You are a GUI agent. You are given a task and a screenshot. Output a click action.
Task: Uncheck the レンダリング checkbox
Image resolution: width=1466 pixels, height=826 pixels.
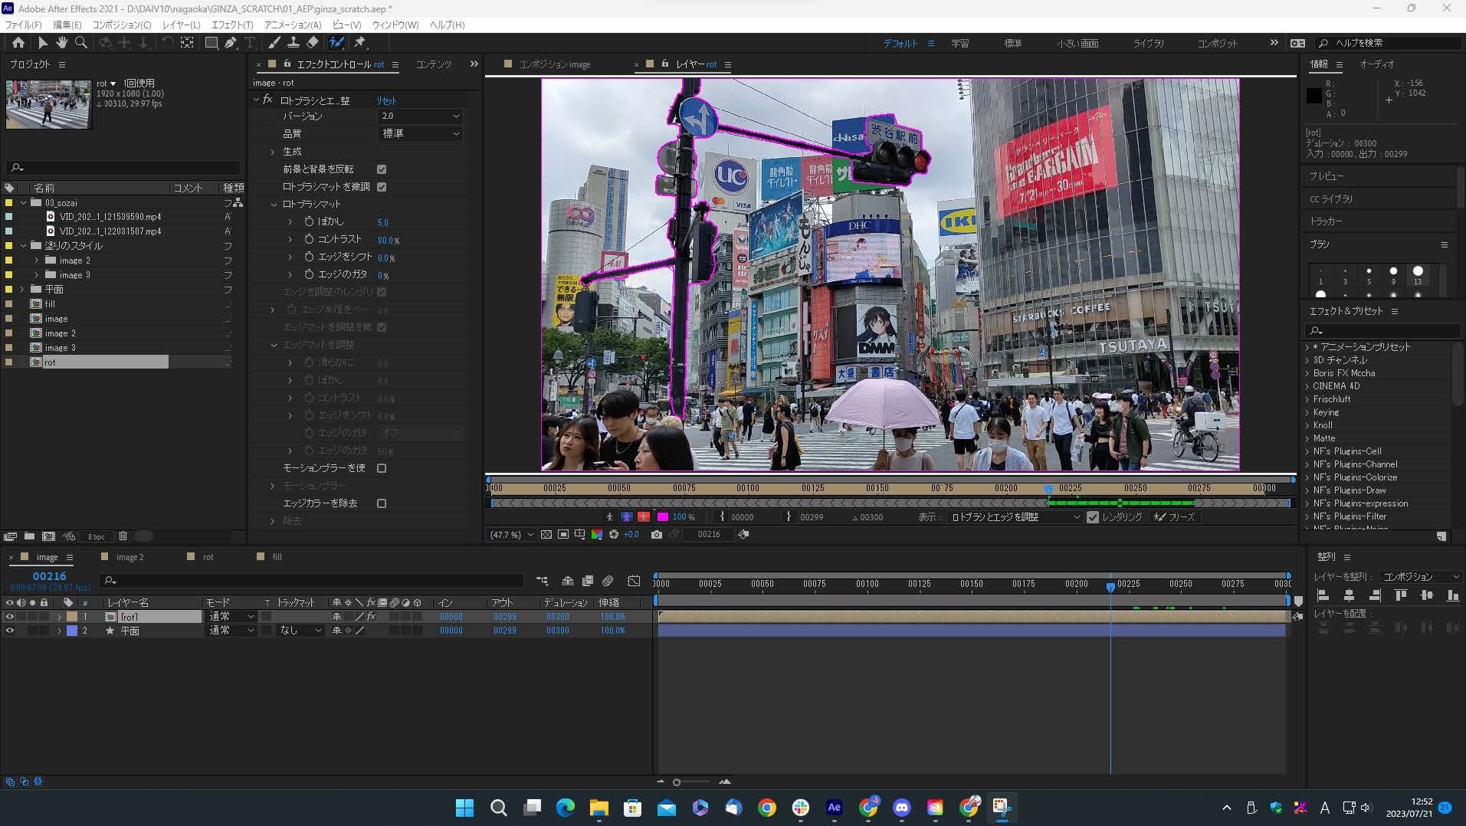[1093, 517]
